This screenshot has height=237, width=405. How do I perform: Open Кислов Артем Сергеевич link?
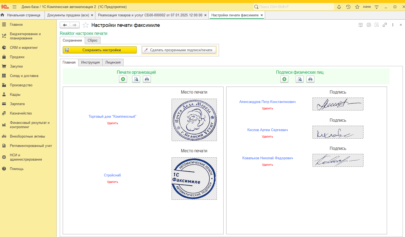tap(267, 130)
